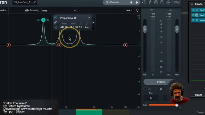The width and height of the screenshot is (205, 115).
Task: Select EQ node 6
Action: tap(59, 45)
